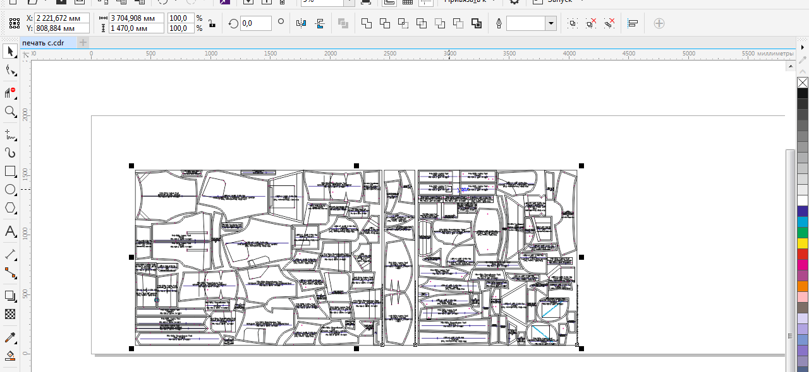809x372 pixels.
Task: Click the X position field
Action: click(x=62, y=19)
